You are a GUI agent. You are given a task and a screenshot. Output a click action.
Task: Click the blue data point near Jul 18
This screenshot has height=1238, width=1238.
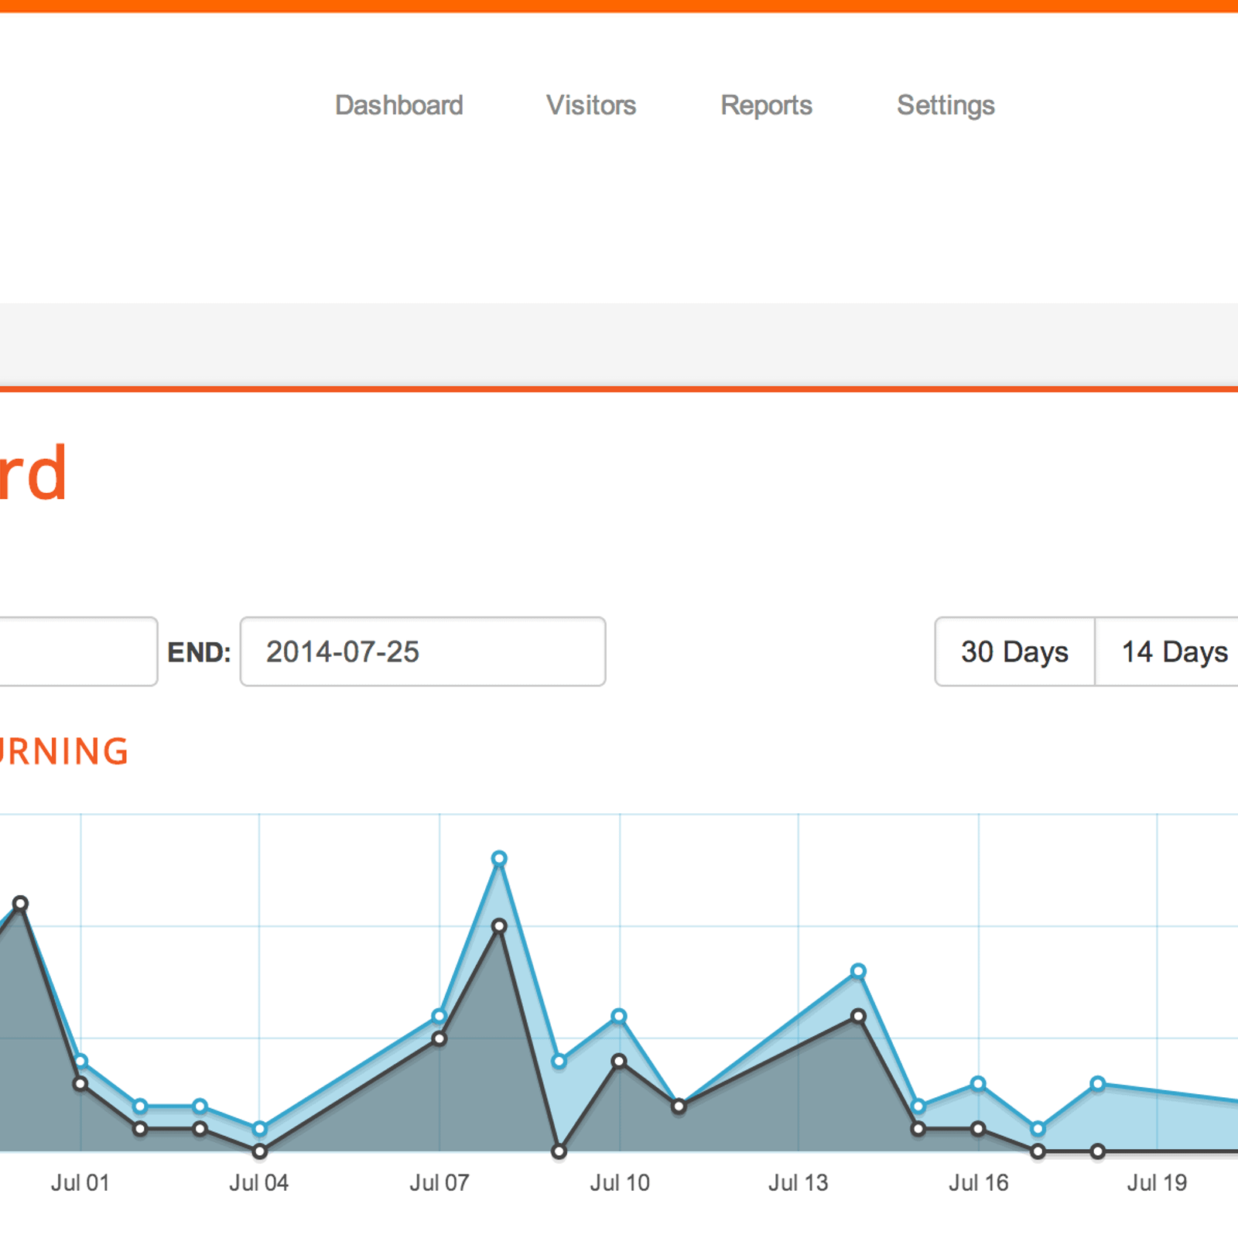point(1097,1083)
